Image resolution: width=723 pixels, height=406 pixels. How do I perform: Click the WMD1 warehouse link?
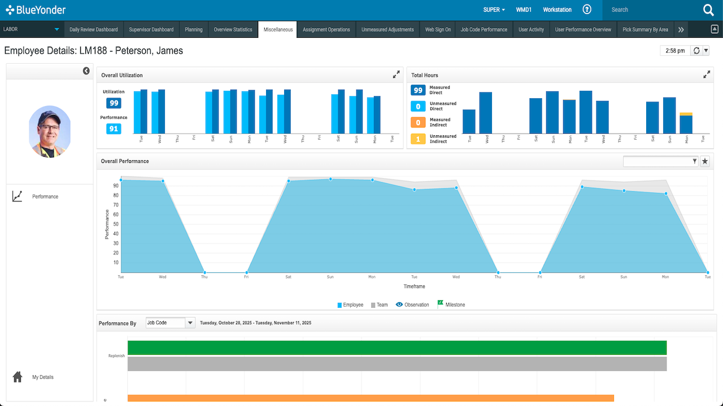524,10
